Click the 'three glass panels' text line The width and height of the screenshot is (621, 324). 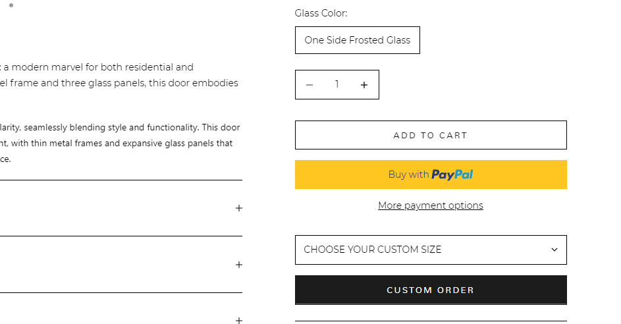click(x=119, y=83)
